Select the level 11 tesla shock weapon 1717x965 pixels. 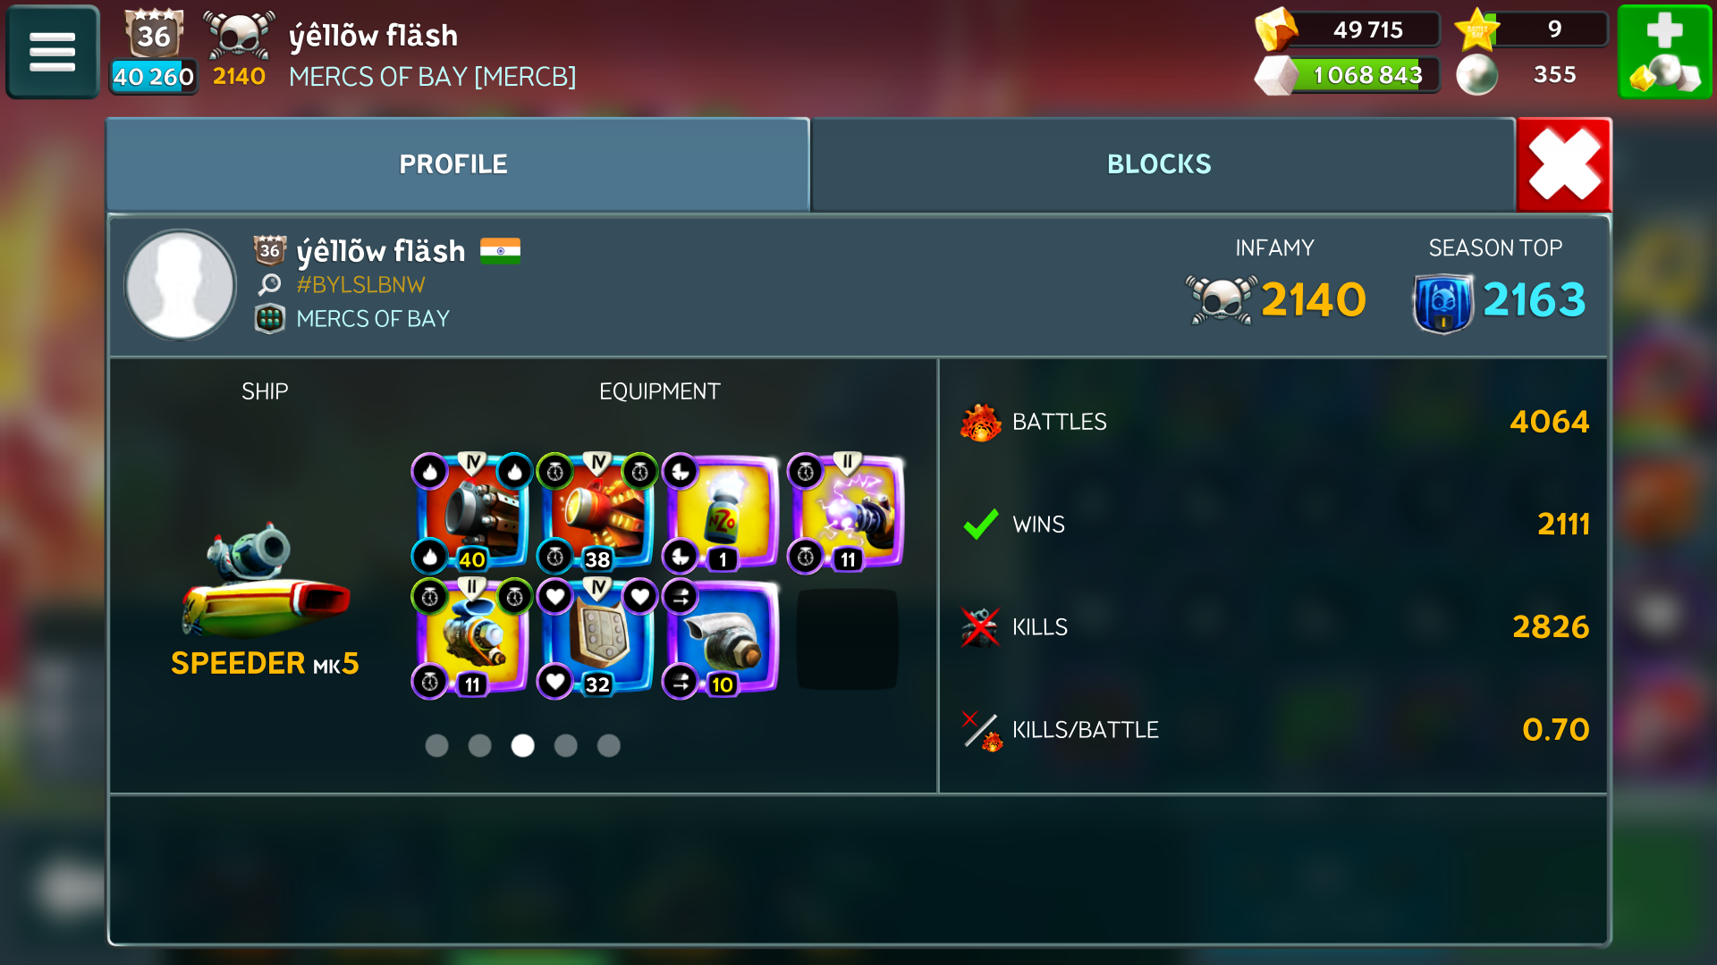click(x=848, y=513)
